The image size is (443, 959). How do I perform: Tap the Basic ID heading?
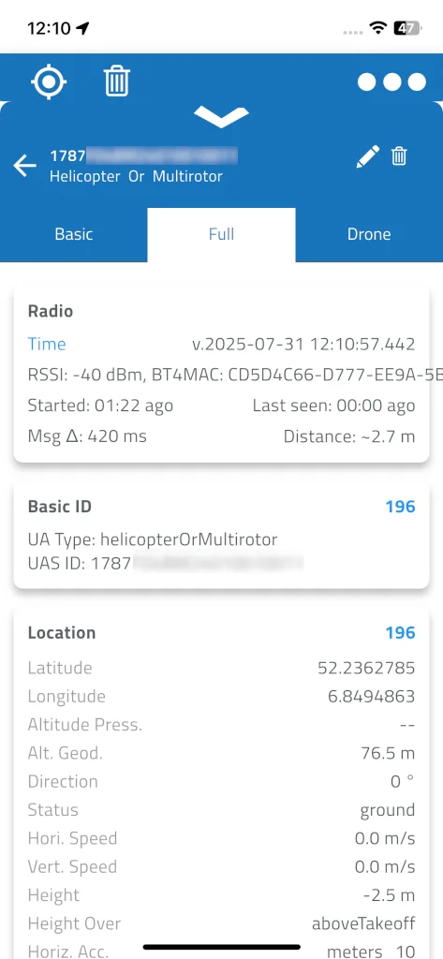[x=59, y=507]
